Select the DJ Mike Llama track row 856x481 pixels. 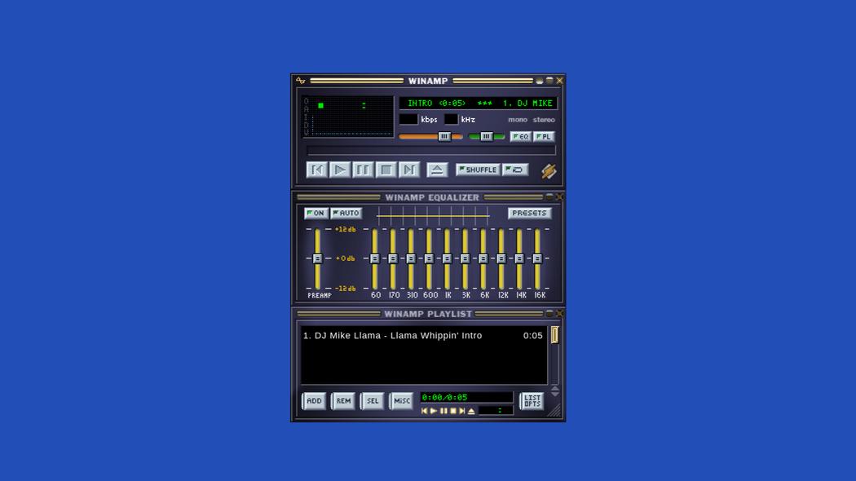click(x=423, y=336)
